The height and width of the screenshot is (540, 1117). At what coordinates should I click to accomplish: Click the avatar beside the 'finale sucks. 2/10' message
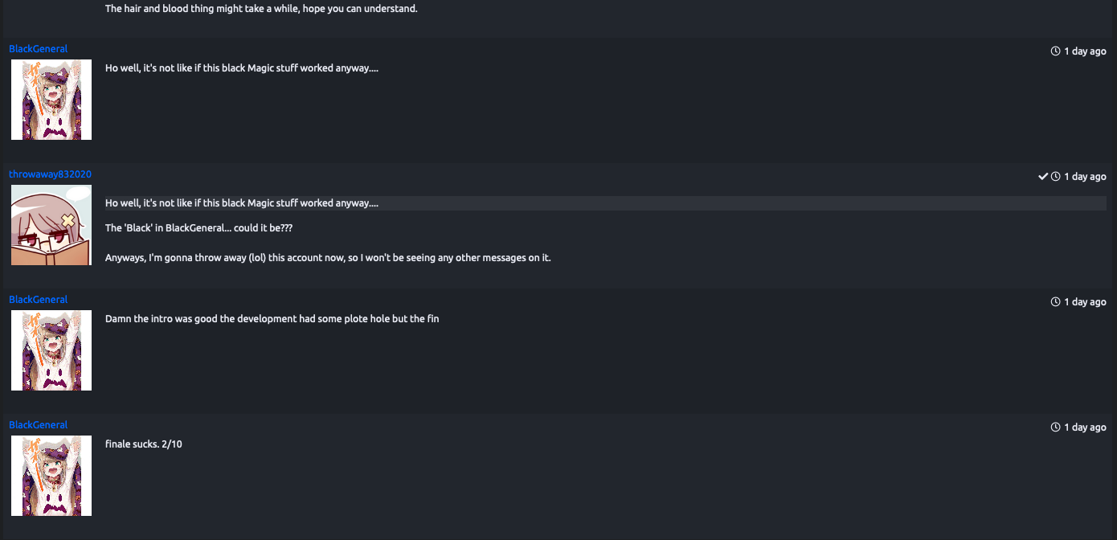tap(51, 476)
